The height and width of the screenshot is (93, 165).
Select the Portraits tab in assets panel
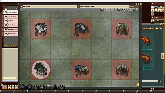[x=147, y=28]
